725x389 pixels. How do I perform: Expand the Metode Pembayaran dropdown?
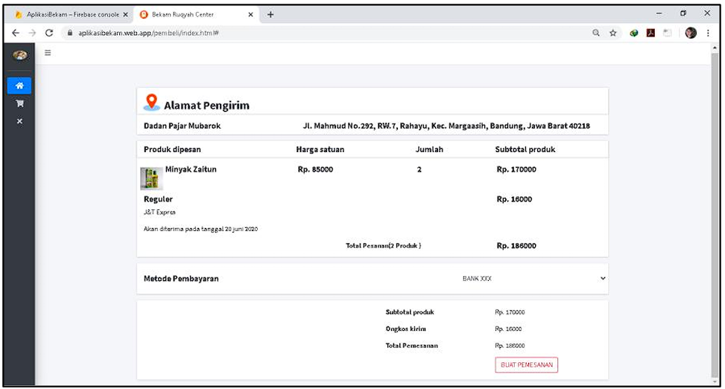tap(603, 279)
